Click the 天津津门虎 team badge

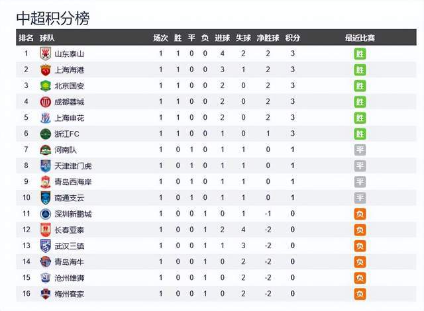tap(45, 165)
